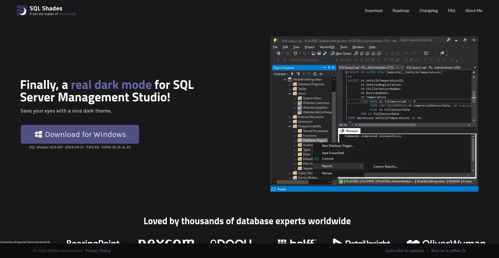This screenshot has width=499, height=258.
Task: Click the Navigate Backward arrow in SSMS toolbar
Action: pyautogui.click(x=279, y=53)
